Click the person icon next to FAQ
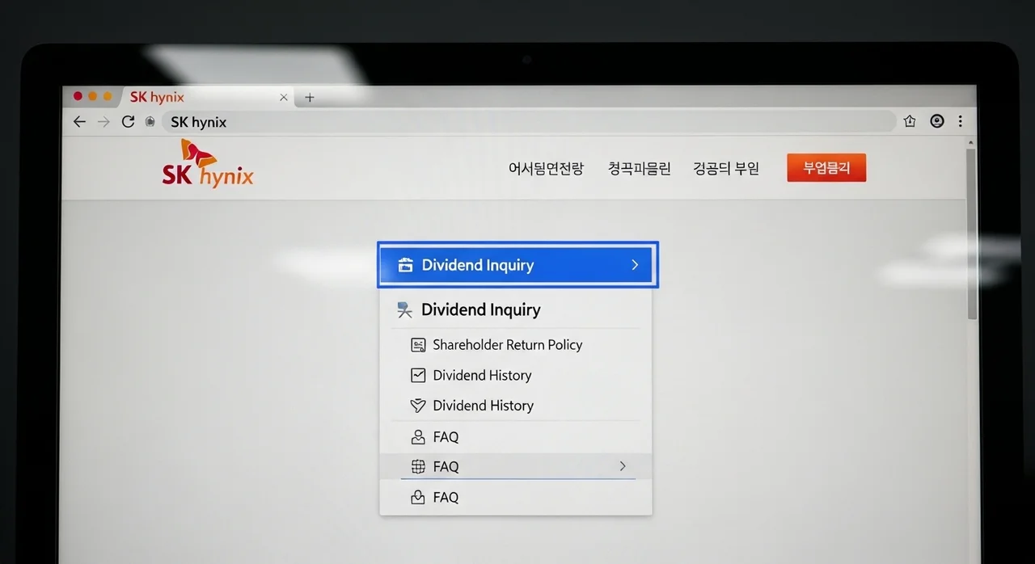 click(418, 437)
